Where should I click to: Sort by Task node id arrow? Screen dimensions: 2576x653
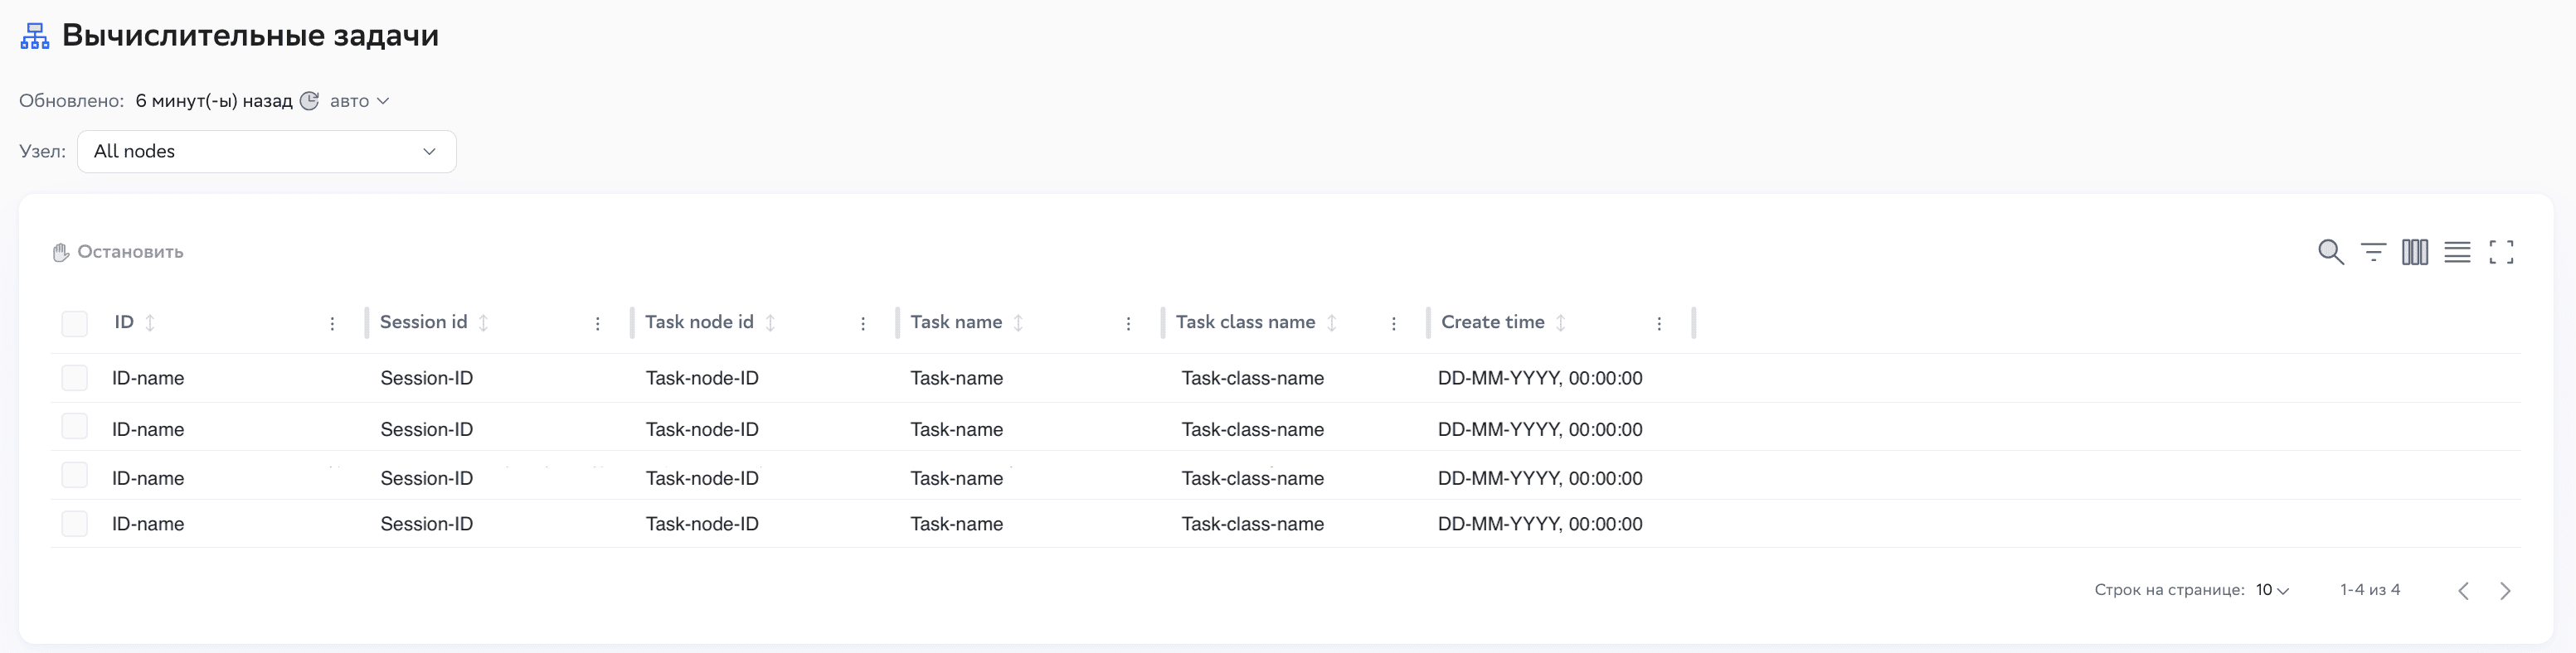[770, 323]
